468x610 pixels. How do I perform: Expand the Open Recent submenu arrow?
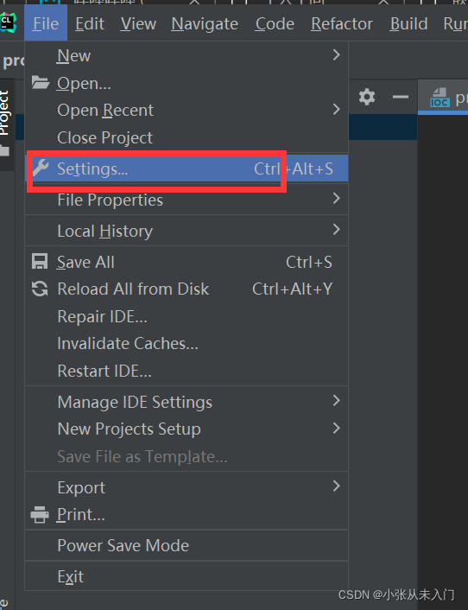coord(337,110)
